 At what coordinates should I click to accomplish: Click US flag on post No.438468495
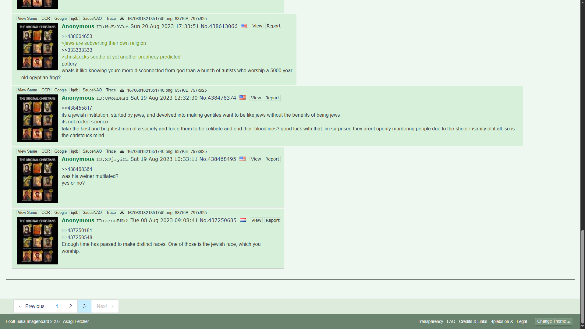click(x=243, y=159)
